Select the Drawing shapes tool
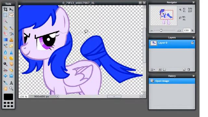The width and height of the screenshot is (208, 117). pos(11,45)
